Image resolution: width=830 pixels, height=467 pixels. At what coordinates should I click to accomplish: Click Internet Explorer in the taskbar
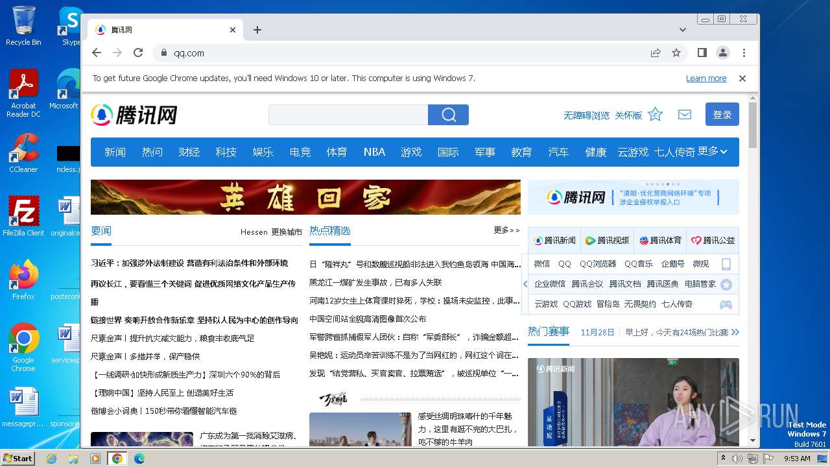(52, 459)
